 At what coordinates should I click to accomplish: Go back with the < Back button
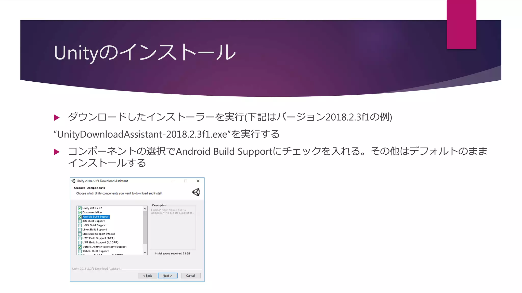[147, 276]
